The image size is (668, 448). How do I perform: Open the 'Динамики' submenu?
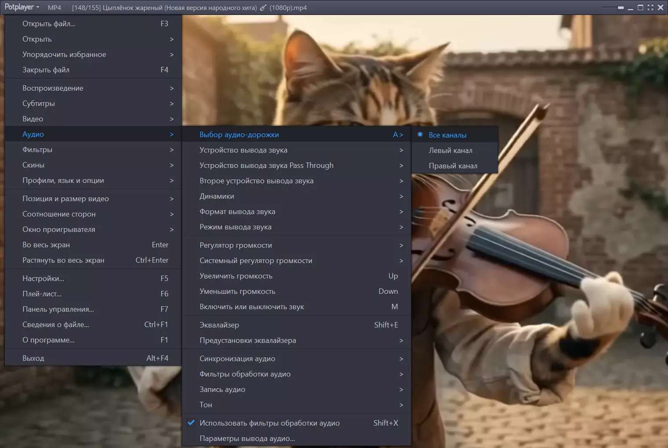click(x=297, y=196)
